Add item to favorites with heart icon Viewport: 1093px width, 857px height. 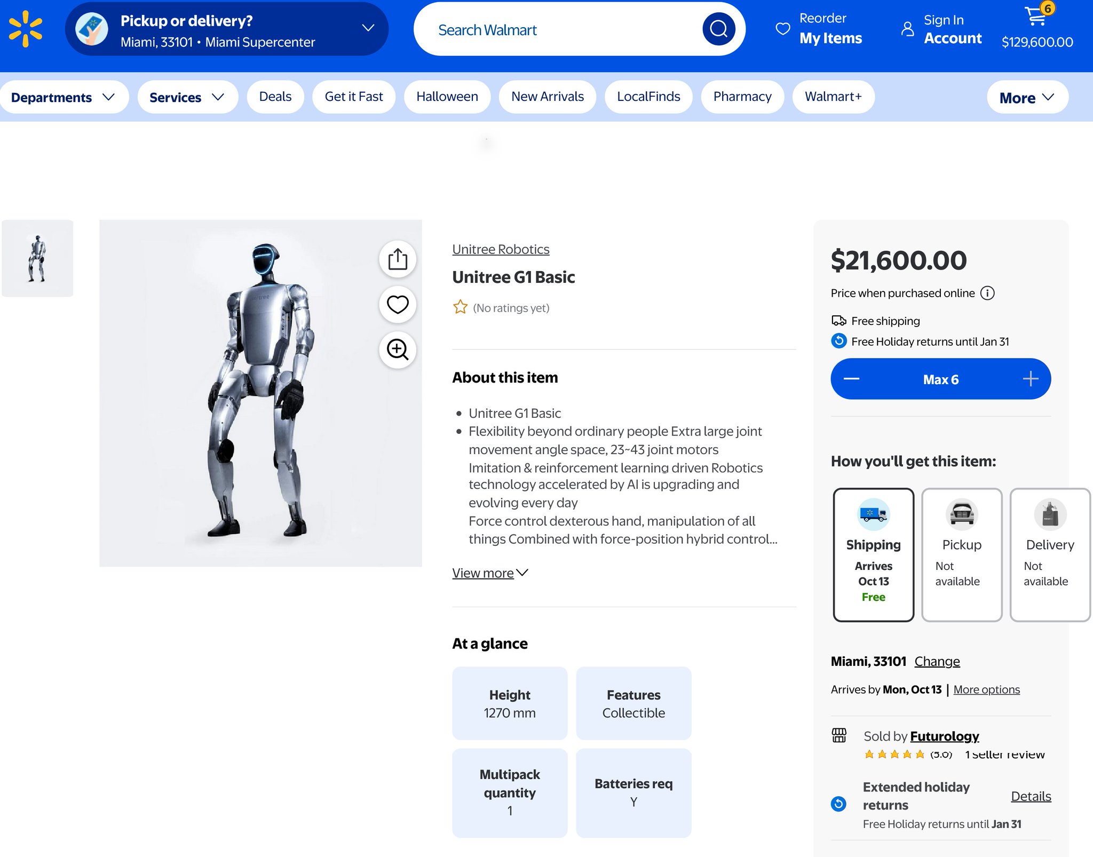click(398, 304)
